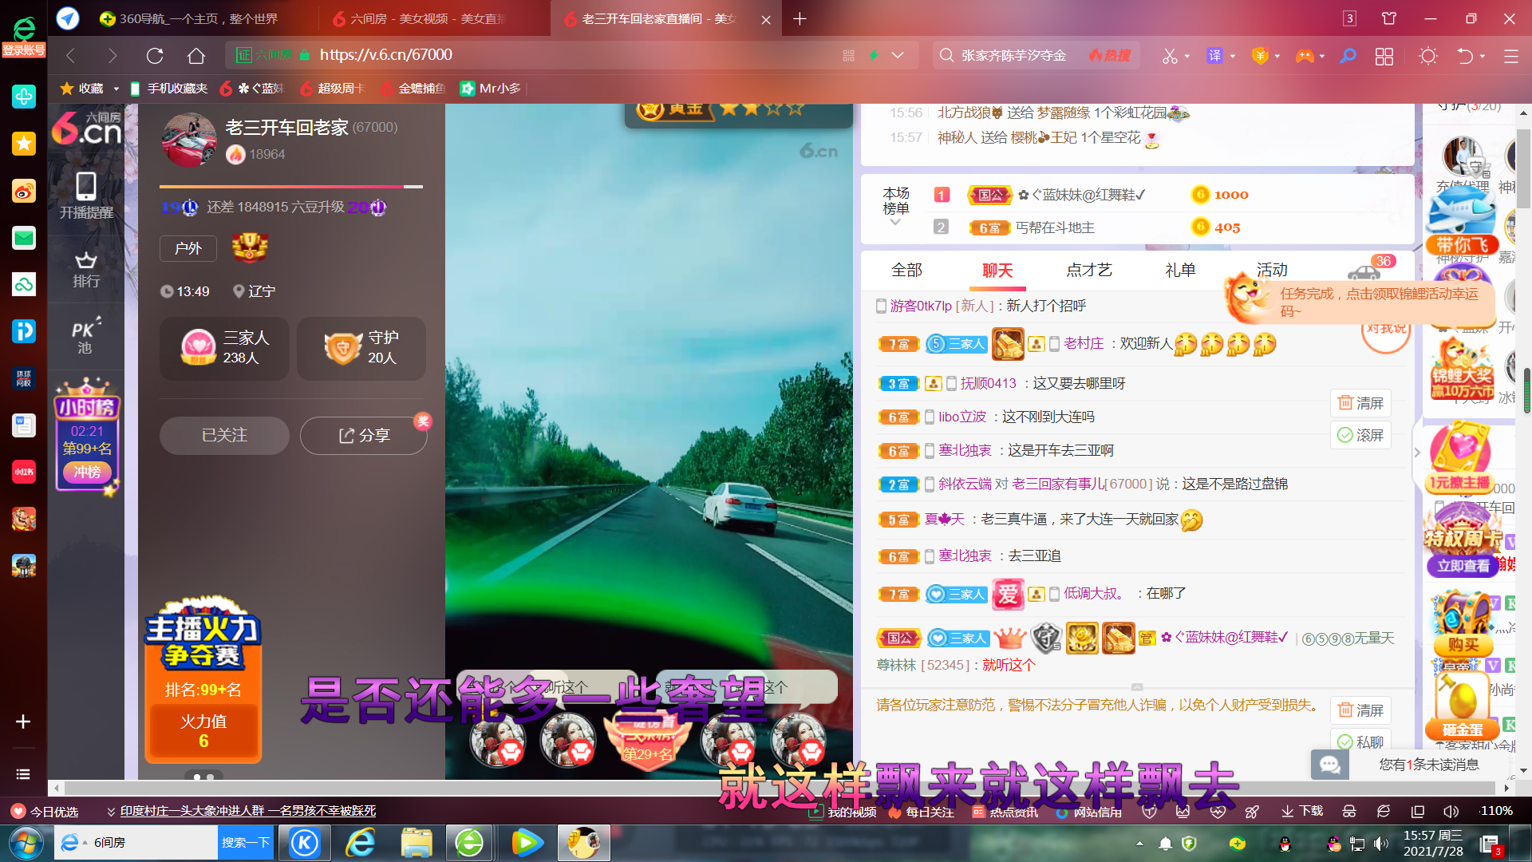Open 下载 downloads in the status bar

tap(1302, 811)
